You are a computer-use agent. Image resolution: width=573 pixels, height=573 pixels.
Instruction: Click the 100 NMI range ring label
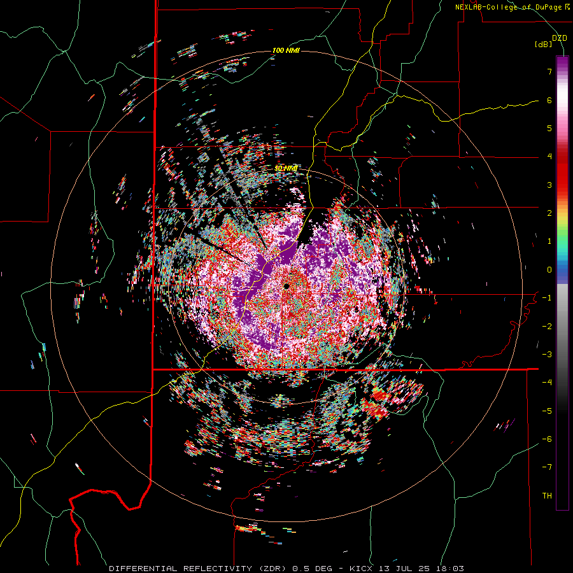point(286,50)
